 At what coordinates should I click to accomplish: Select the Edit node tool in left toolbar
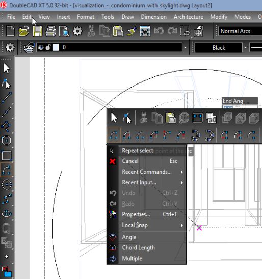point(7,83)
